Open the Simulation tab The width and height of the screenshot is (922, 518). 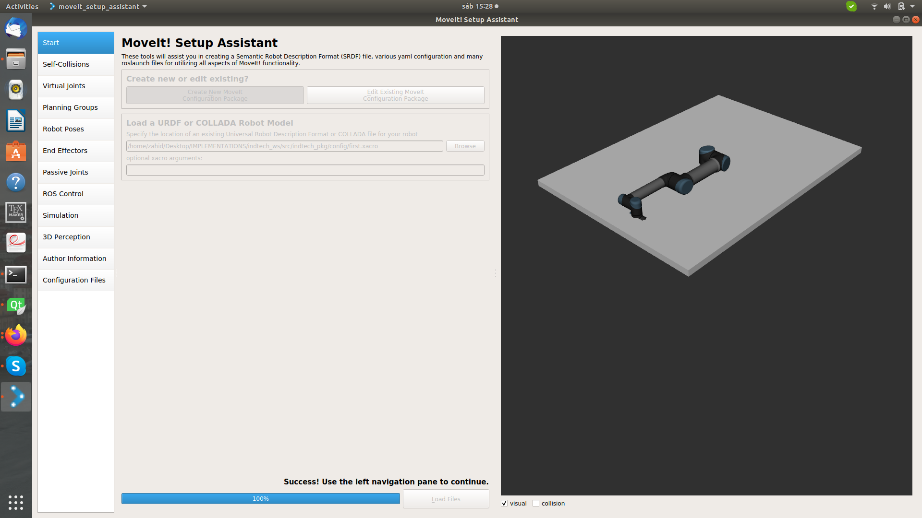tap(76, 215)
